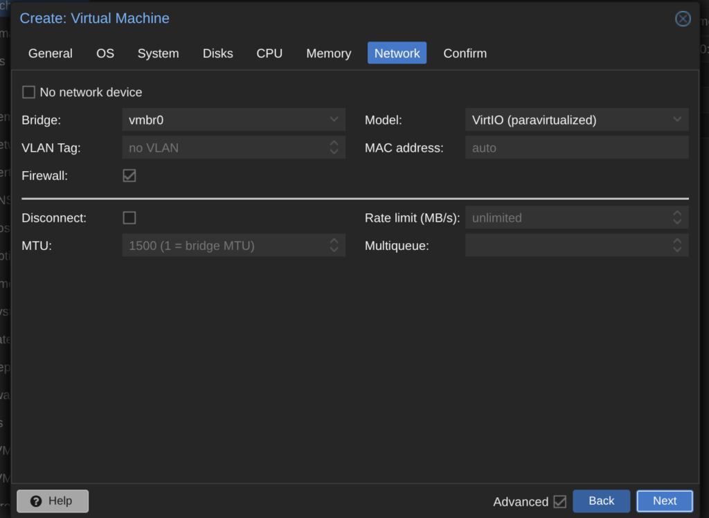Switch to the General tab
Image resolution: width=709 pixels, height=518 pixels.
(51, 53)
